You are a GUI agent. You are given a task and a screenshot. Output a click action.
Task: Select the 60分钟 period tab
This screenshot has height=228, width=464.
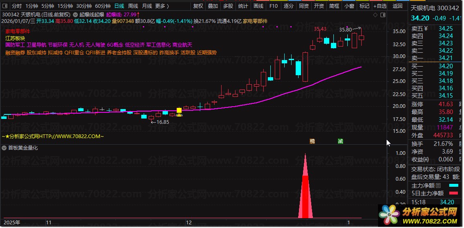[103, 6]
